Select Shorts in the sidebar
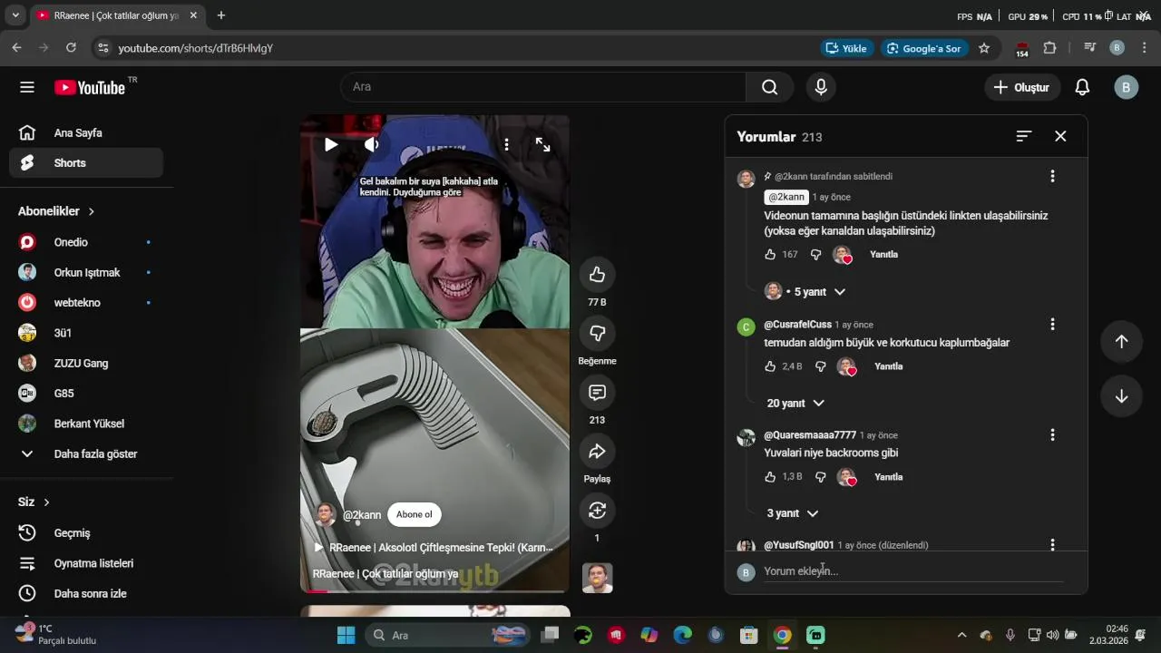The width and height of the screenshot is (1161, 653). (x=86, y=163)
